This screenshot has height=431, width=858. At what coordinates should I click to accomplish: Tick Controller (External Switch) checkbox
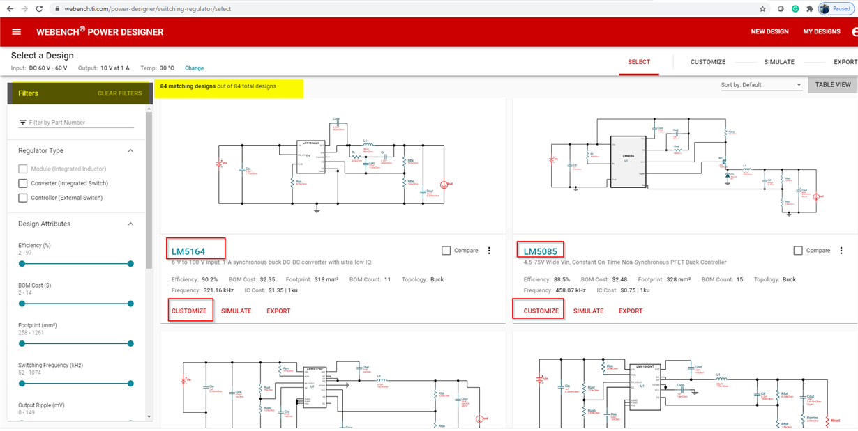click(x=23, y=198)
